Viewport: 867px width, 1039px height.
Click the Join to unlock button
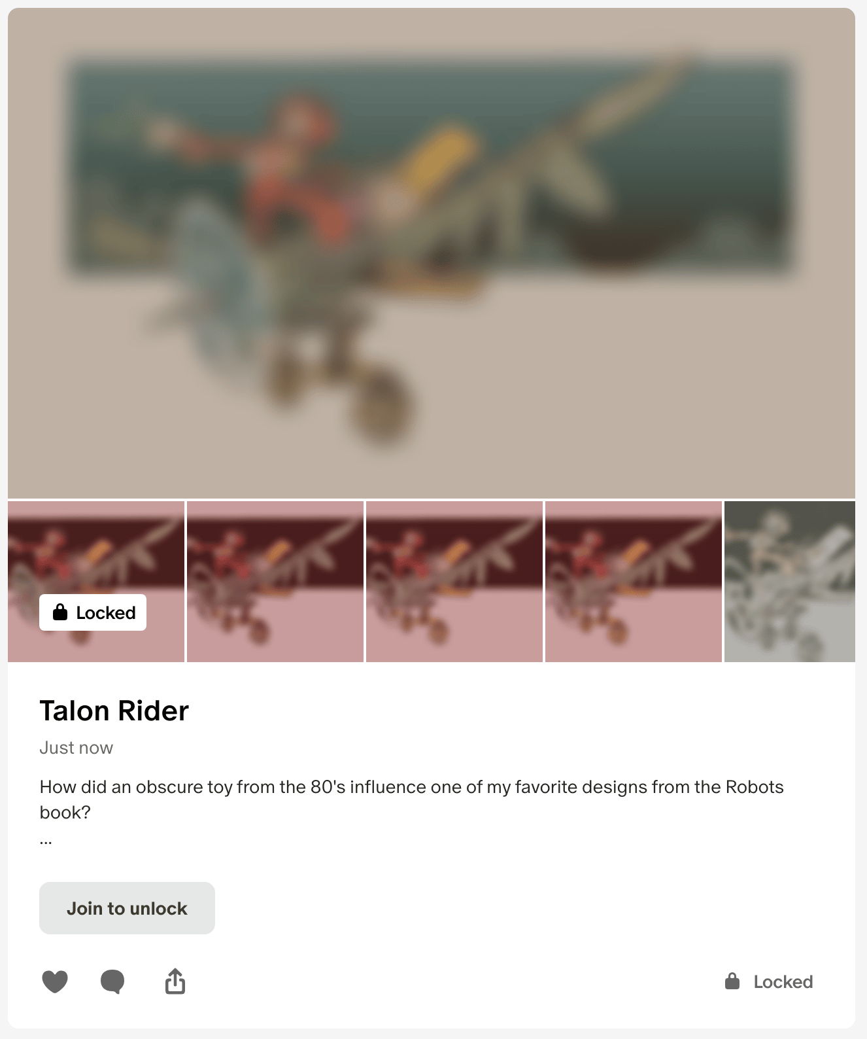(127, 908)
